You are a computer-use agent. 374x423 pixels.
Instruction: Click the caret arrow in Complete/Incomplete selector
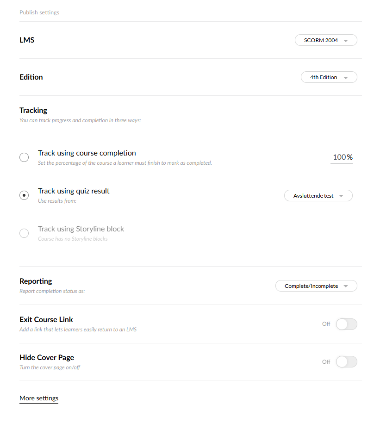[346, 286]
